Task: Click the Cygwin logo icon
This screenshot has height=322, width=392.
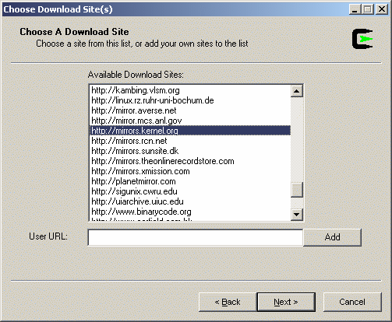Action: (362, 39)
